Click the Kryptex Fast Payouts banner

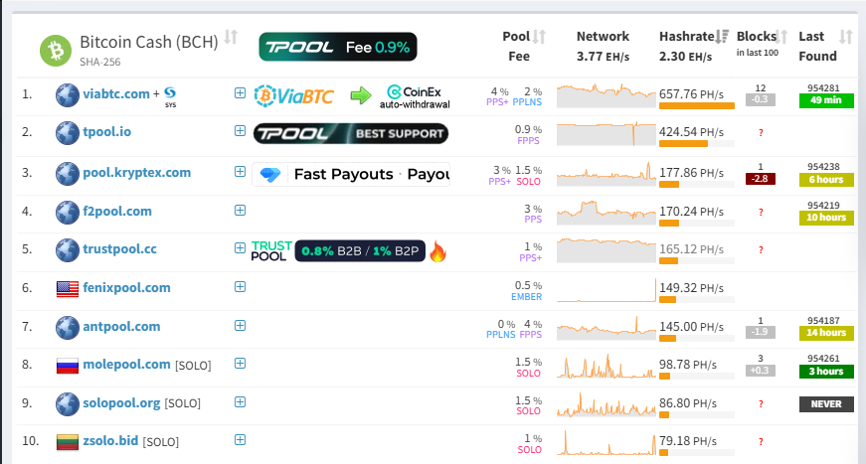[x=351, y=174]
